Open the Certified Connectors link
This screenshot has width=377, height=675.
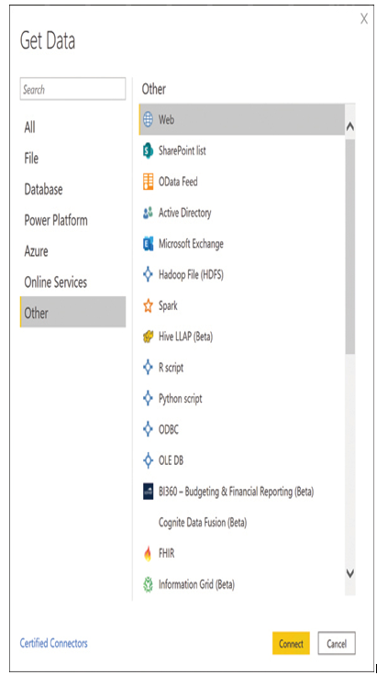click(x=54, y=643)
